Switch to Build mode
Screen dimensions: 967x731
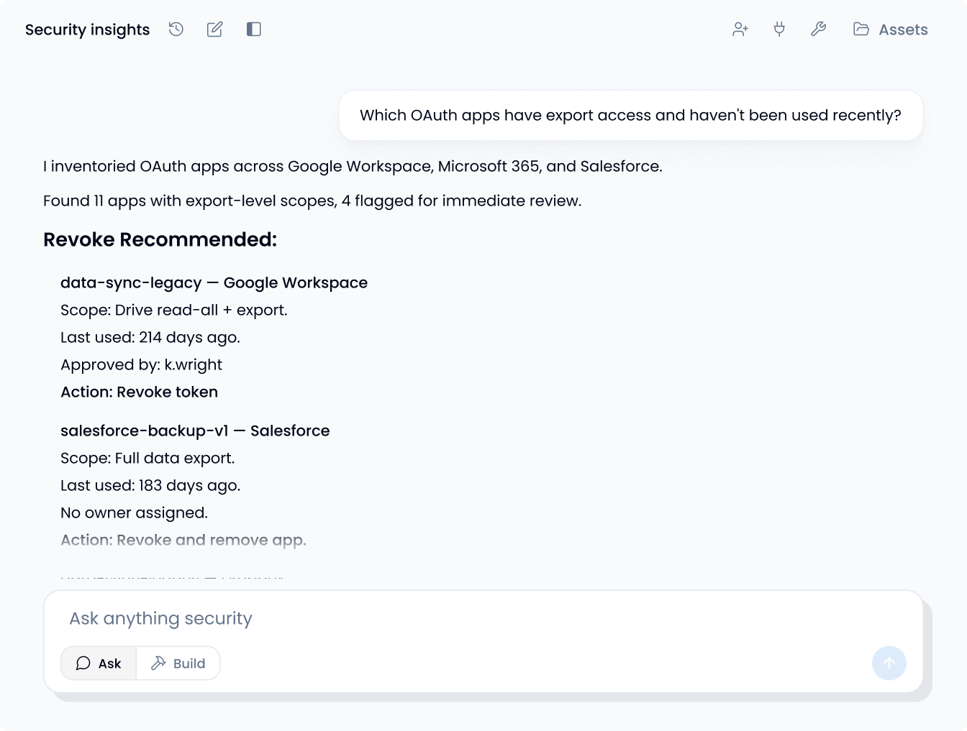pos(178,663)
